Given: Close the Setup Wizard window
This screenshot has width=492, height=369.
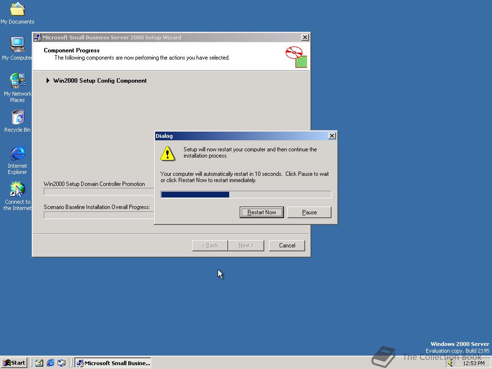Looking at the screenshot, I should (x=305, y=37).
